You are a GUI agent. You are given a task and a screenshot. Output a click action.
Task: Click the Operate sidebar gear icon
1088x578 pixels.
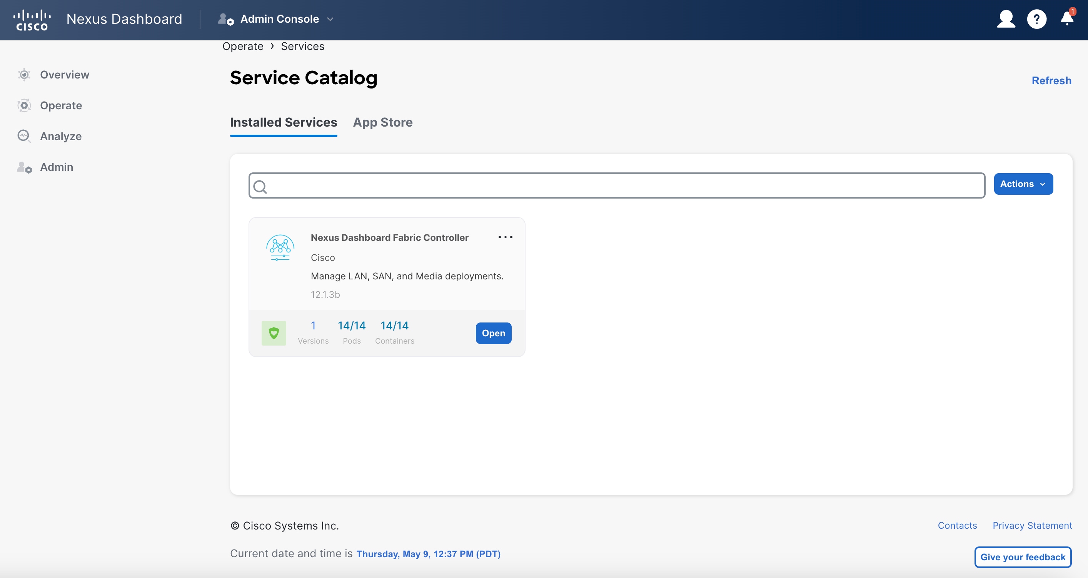tap(24, 105)
